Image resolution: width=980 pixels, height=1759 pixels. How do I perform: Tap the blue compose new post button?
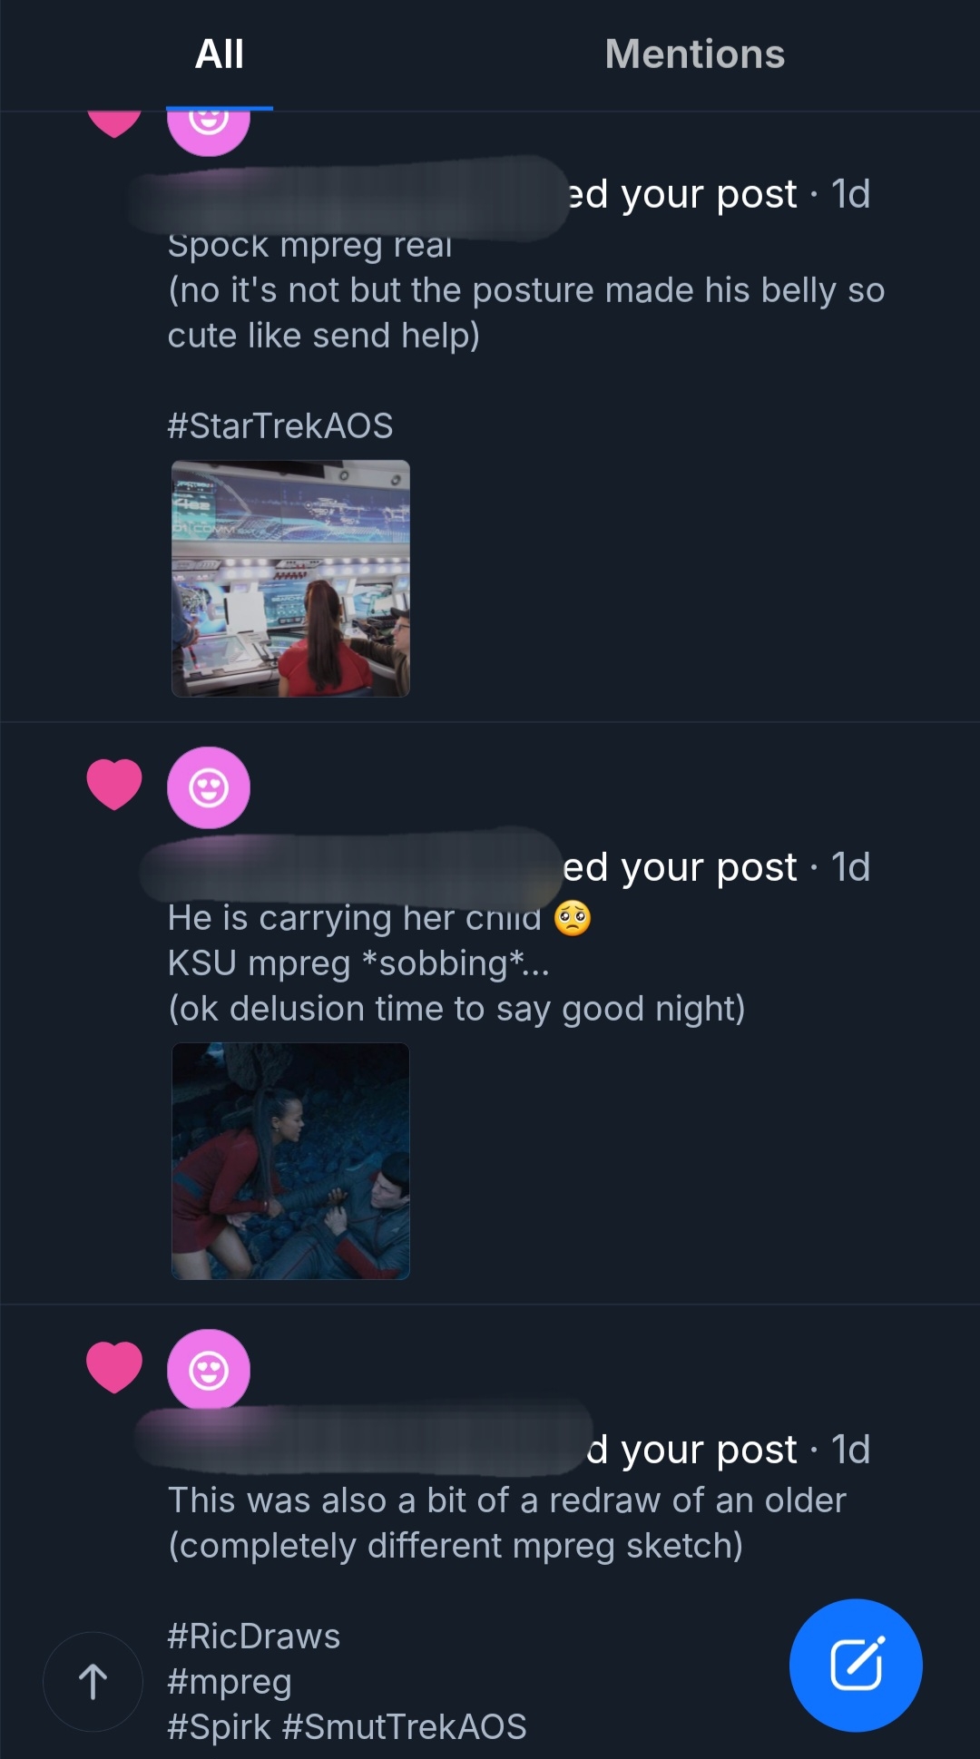pyautogui.click(x=856, y=1665)
